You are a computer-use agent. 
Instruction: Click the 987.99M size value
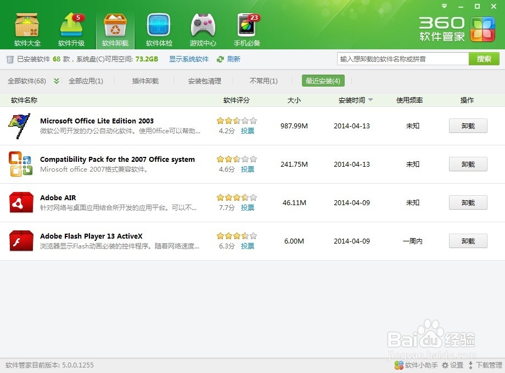point(294,126)
